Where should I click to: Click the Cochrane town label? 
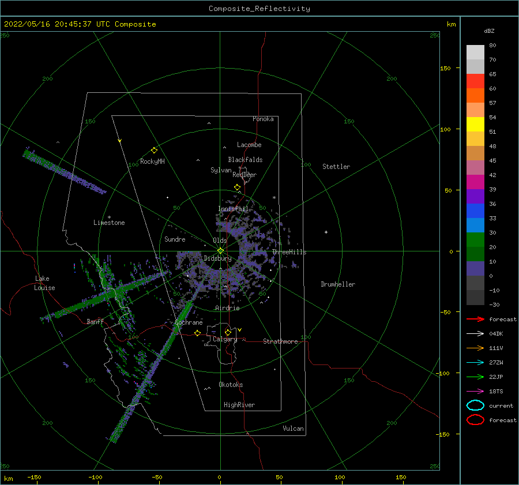click(x=189, y=322)
